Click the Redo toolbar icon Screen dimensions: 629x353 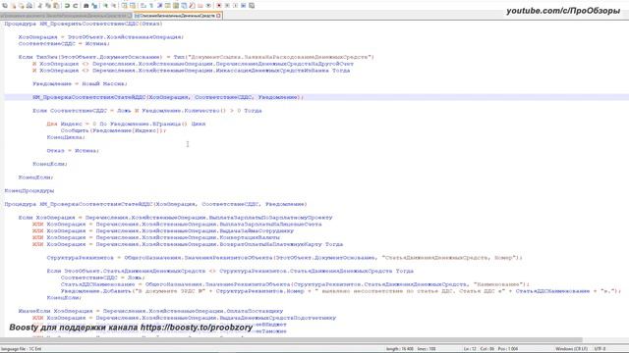75,6
